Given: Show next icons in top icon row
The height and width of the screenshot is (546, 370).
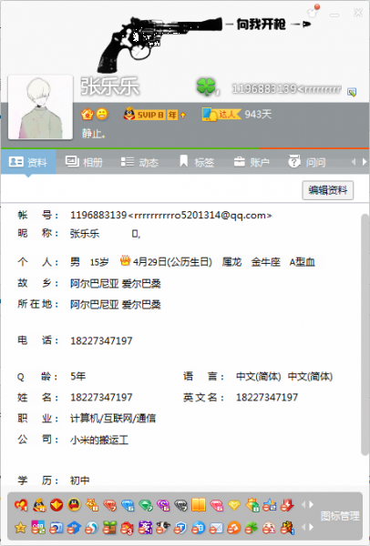Looking at the screenshot, I should point(311,504).
